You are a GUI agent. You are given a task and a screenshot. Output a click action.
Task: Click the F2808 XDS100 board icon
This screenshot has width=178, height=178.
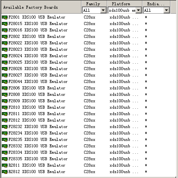pyautogui.click(x=5, y=94)
